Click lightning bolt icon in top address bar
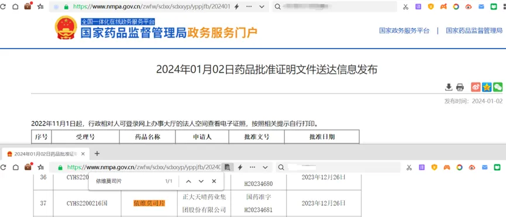This screenshot has height=217, width=506. (x=236, y=7)
